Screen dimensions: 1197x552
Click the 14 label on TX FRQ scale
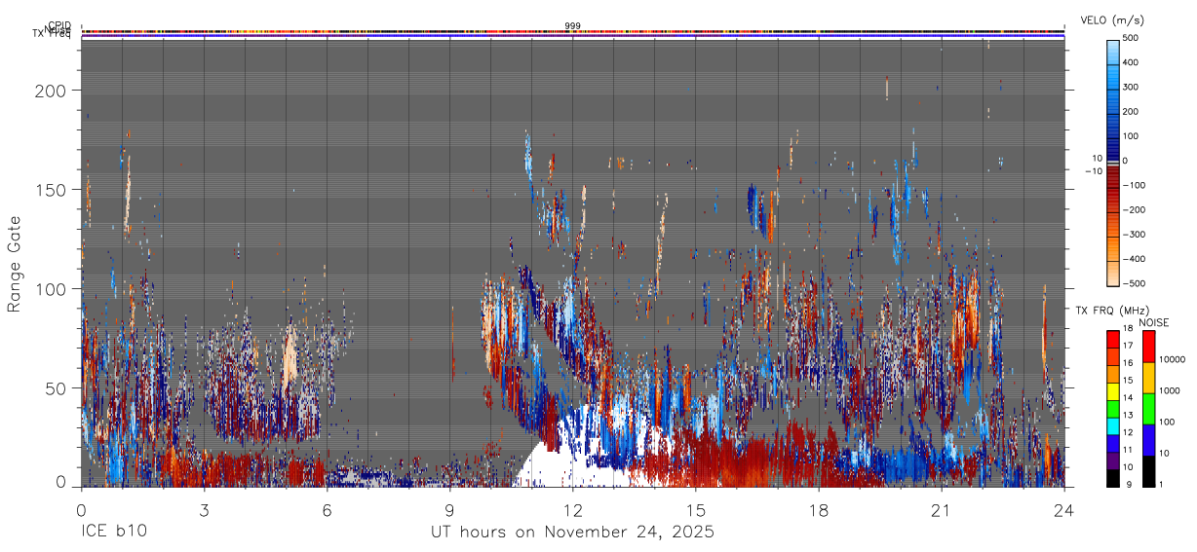(1130, 398)
